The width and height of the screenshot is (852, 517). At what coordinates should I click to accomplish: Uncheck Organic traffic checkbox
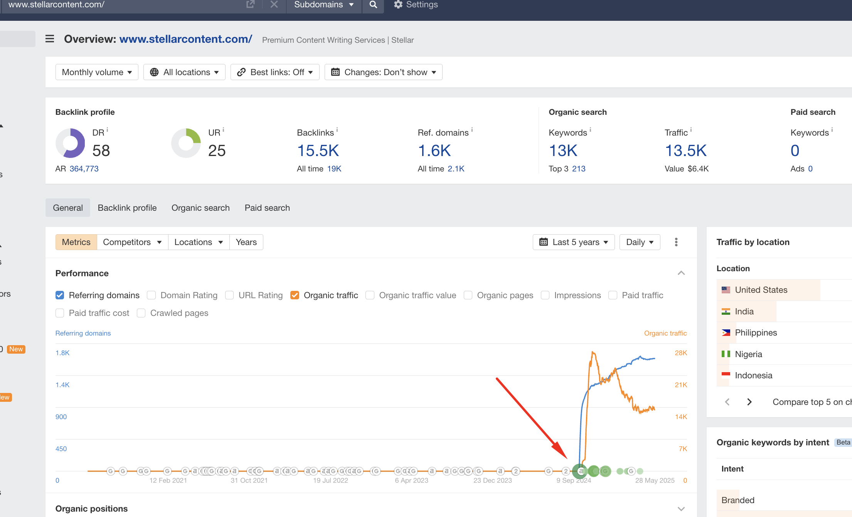coord(295,295)
